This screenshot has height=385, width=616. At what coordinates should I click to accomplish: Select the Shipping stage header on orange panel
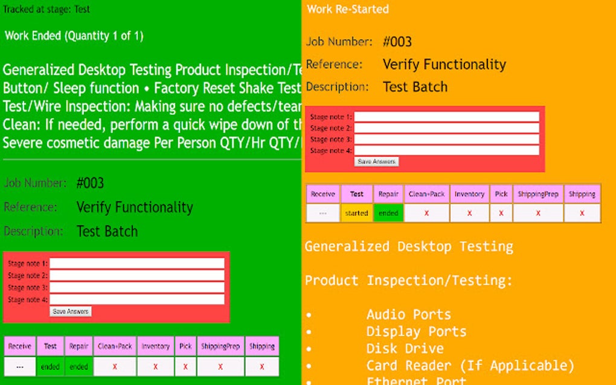click(x=582, y=194)
